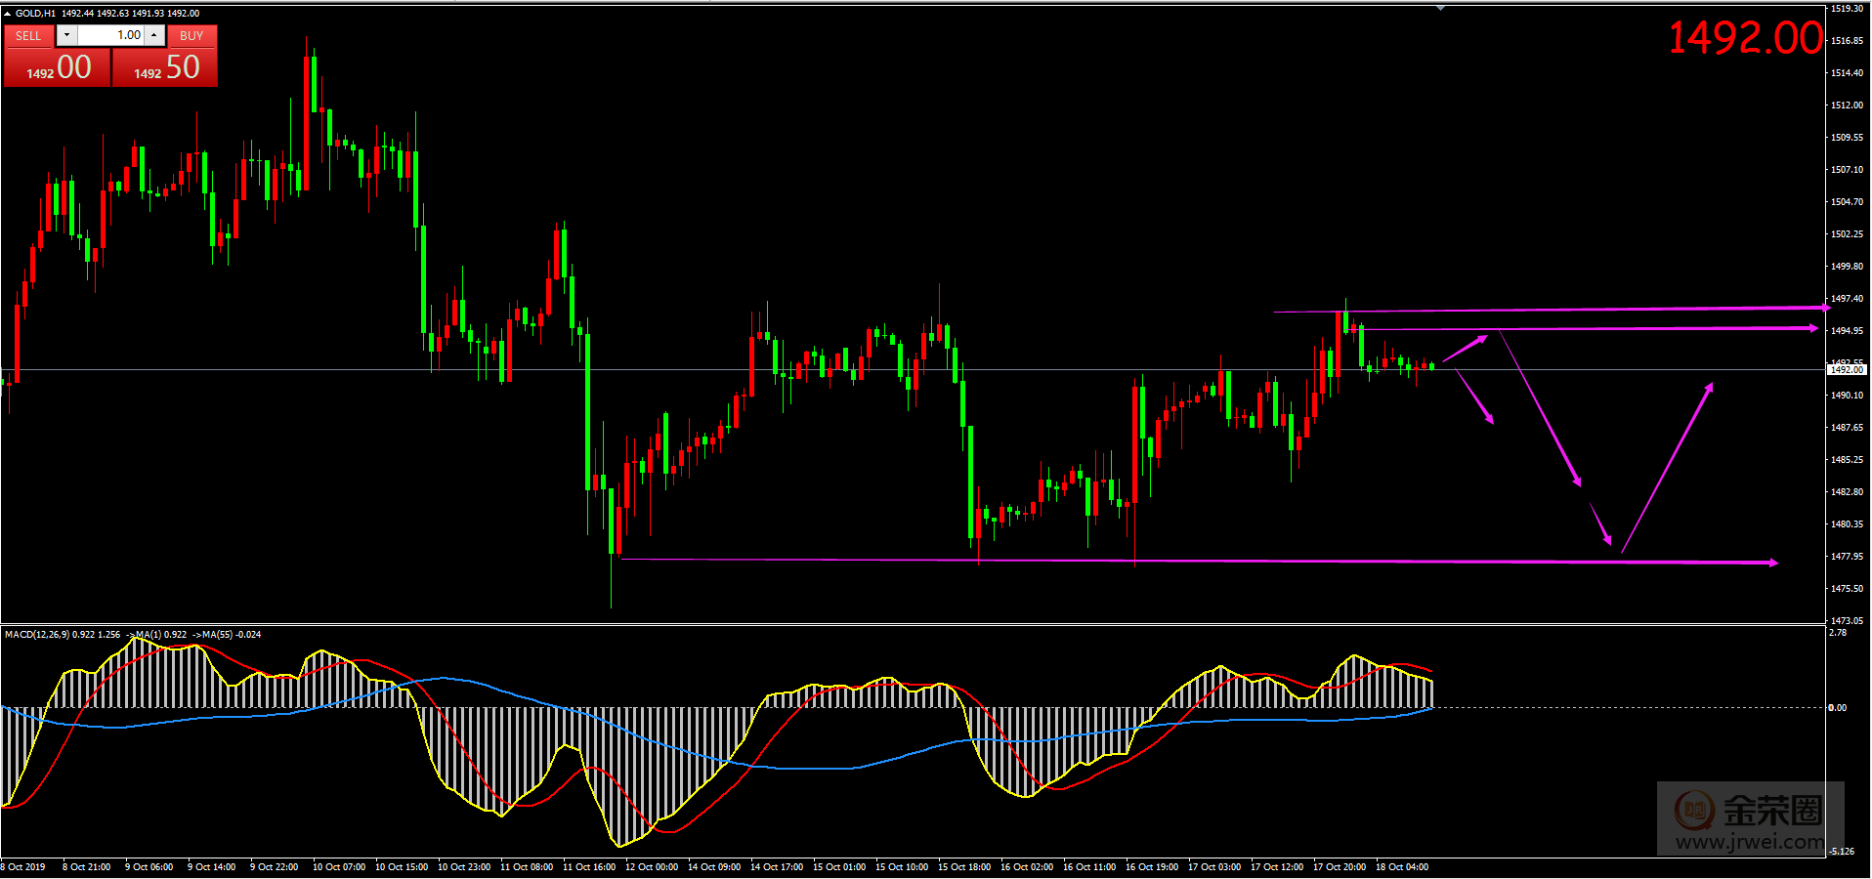Click the 14 Oct 09:00 time axis label
The image size is (1872, 879).
pos(714,867)
